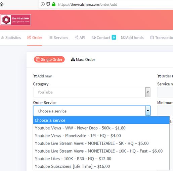Click the Order edit pencil icon

point(29,38)
